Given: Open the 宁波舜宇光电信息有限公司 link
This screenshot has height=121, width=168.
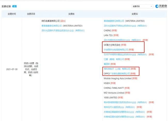Looking at the screenshot, I should [116, 50].
